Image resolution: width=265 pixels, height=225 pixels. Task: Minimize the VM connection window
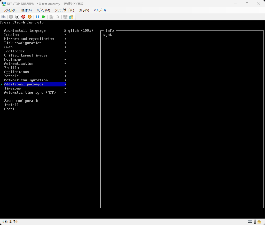coord(235,4)
